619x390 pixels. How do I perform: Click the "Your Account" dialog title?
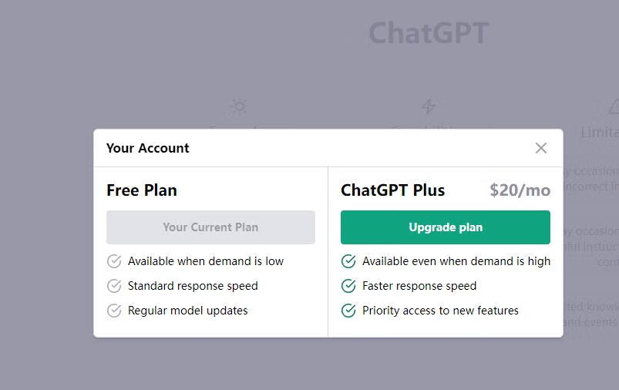[148, 148]
